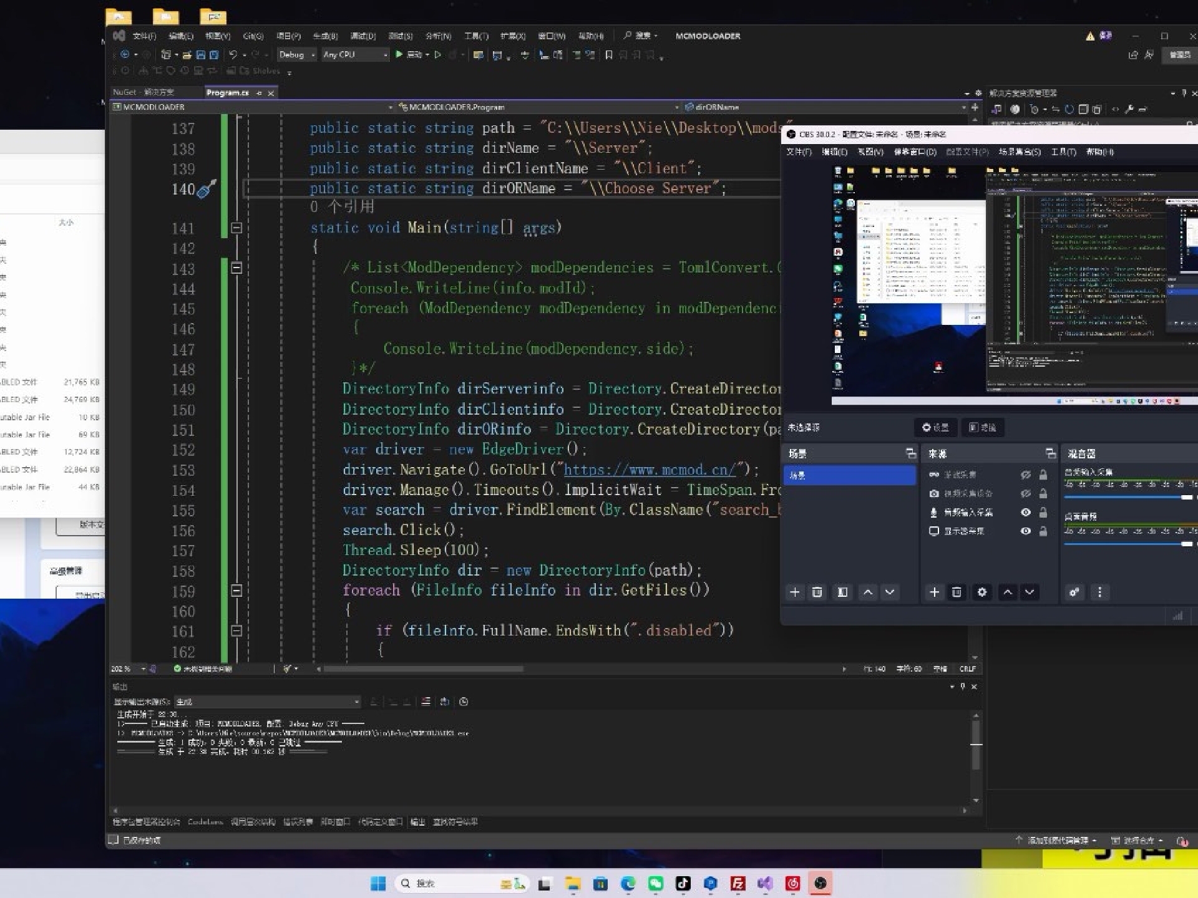Click the OBS Studio taskbar icon
Viewport: 1198px width, 898px height.
[x=820, y=883]
